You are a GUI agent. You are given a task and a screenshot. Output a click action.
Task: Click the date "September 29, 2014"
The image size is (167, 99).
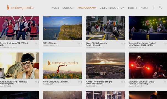pos(137,48)
